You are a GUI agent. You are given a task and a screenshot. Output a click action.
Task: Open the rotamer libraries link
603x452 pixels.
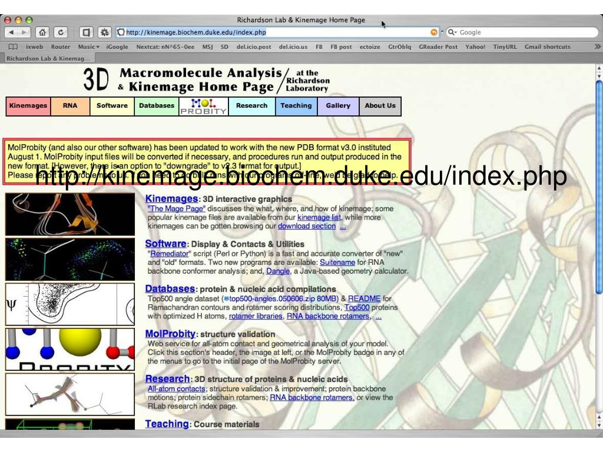point(256,316)
